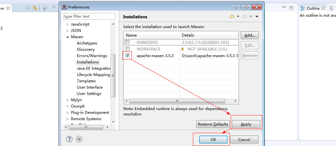Image resolution: width=336 pixels, height=146 pixels.
Task: Uncheck the apache-maven-3.5.3 checkbox
Action: pos(128,55)
